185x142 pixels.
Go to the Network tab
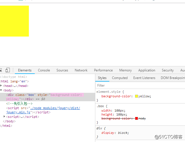[81, 70]
